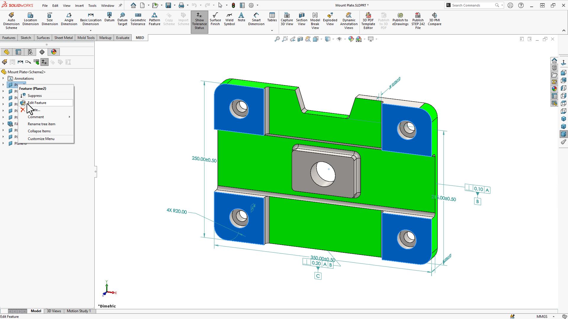Open the Geometric Tolerance tool

(138, 18)
